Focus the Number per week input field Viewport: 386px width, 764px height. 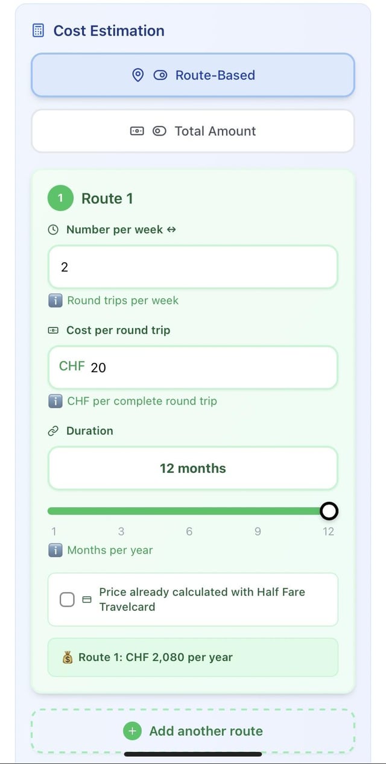tap(193, 267)
